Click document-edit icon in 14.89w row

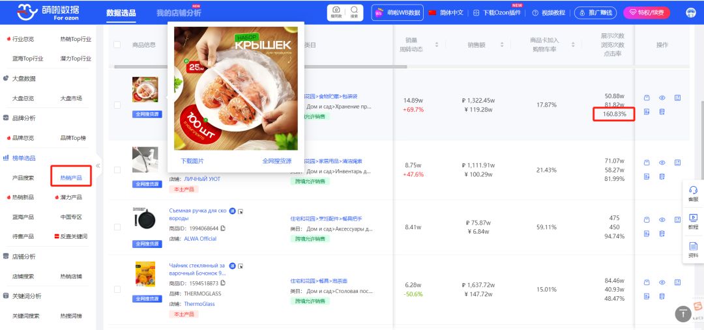[x=647, y=112]
